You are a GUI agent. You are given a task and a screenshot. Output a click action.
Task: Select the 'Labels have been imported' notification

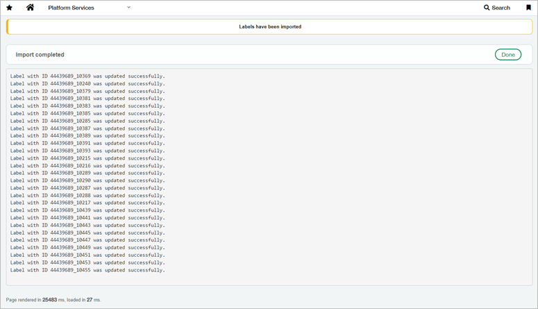point(269,27)
